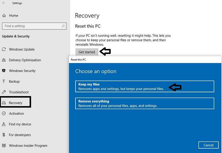Viewport: 222px width, 153px height.
Task: Open Windows Update from sidebar label
Action: coord(22,49)
